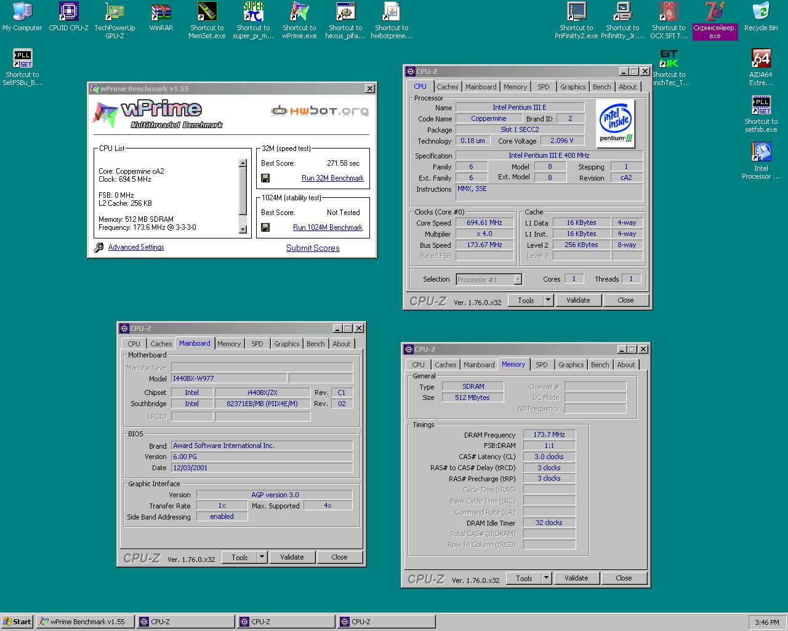788x631 pixels.
Task: Open Advanced Settings link
Action: (136, 247)
